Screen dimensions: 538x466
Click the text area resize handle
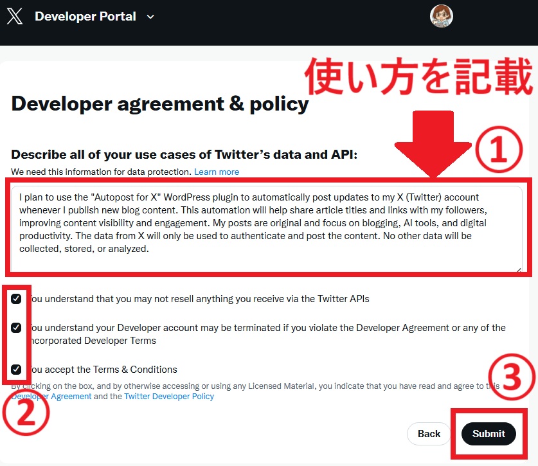[x=519, y=270]
